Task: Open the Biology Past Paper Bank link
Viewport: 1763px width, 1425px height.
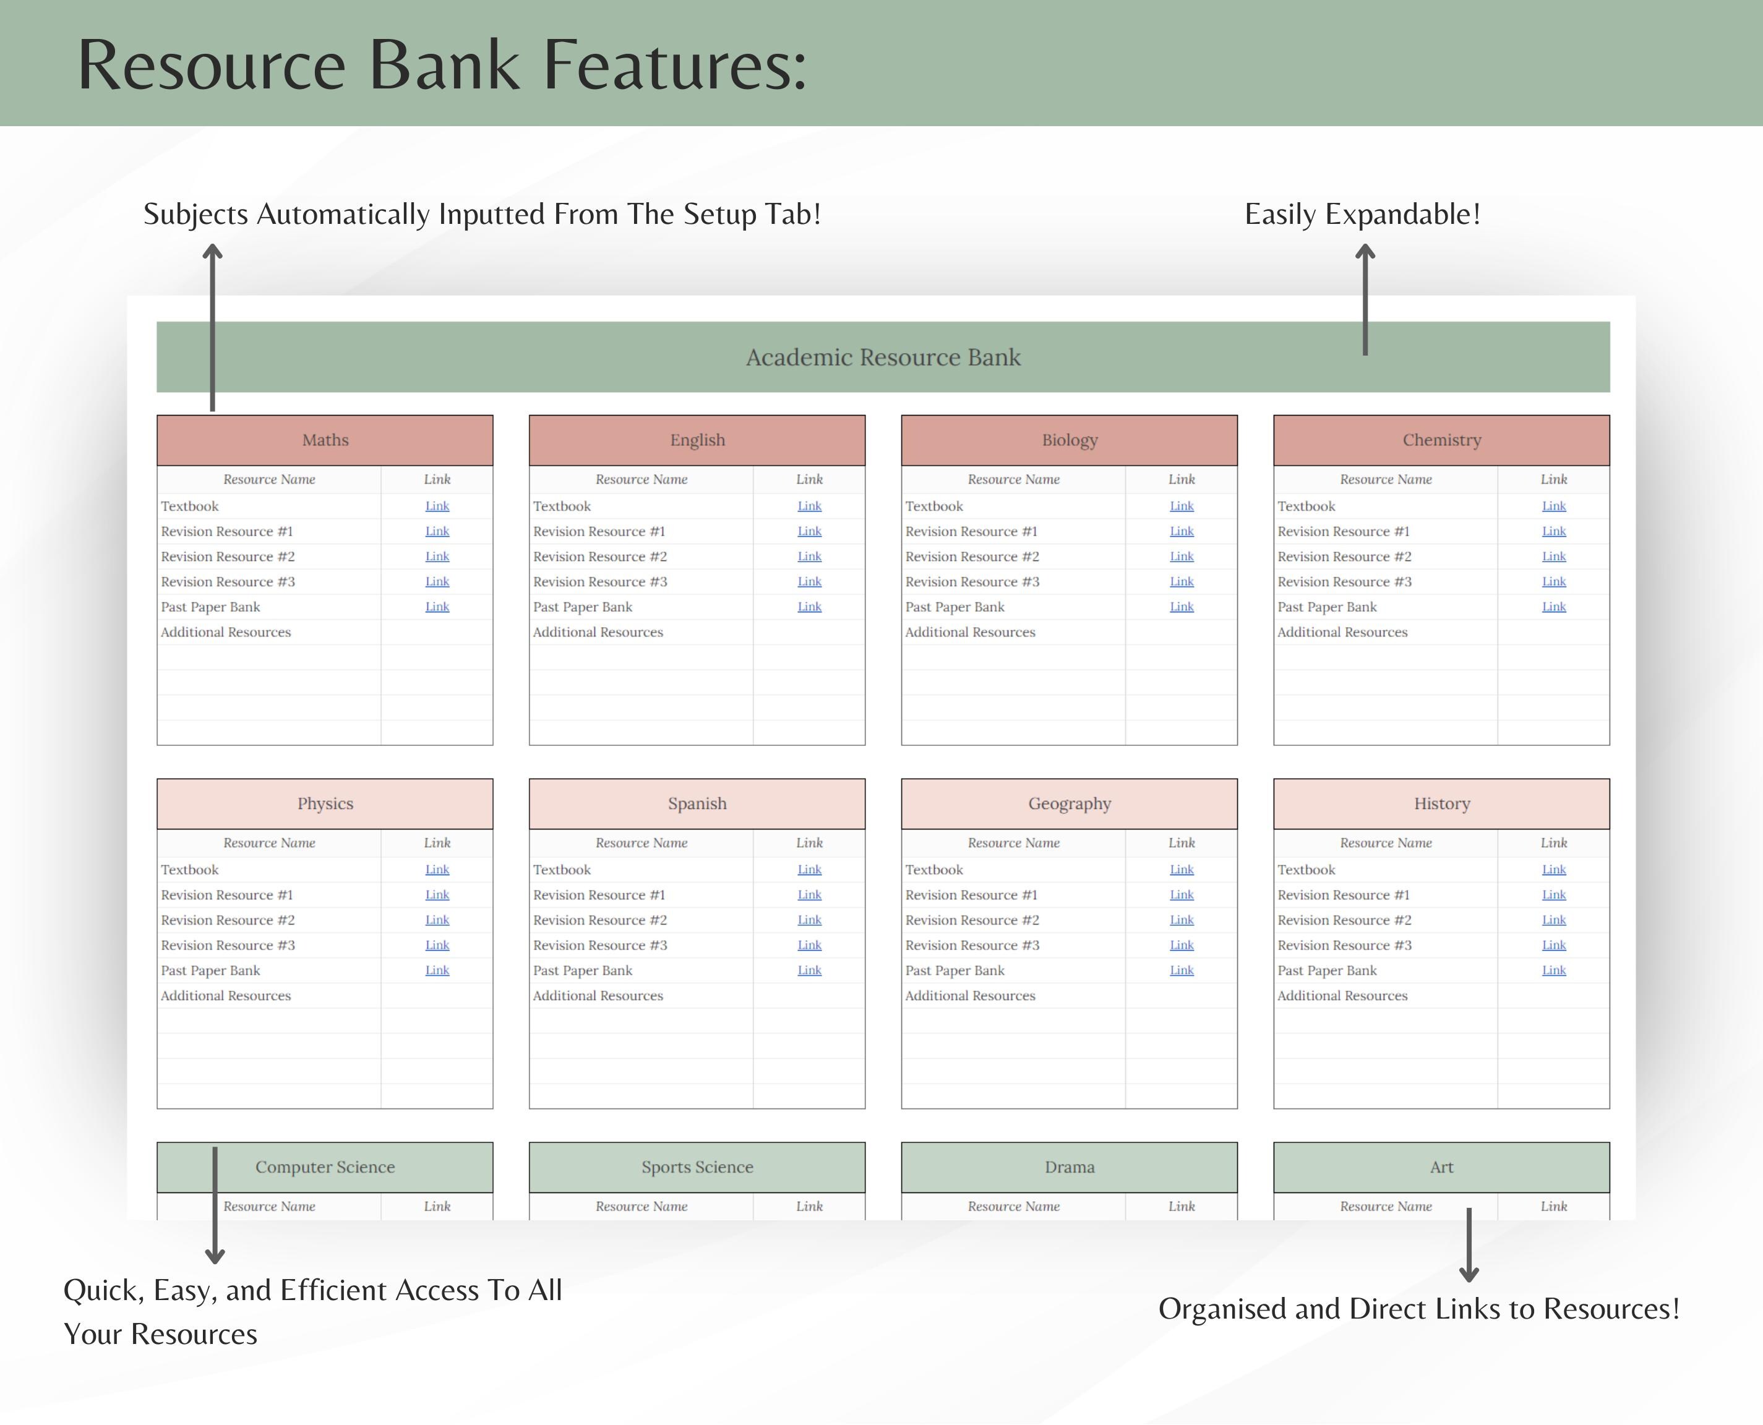Action: [1182, 607]
